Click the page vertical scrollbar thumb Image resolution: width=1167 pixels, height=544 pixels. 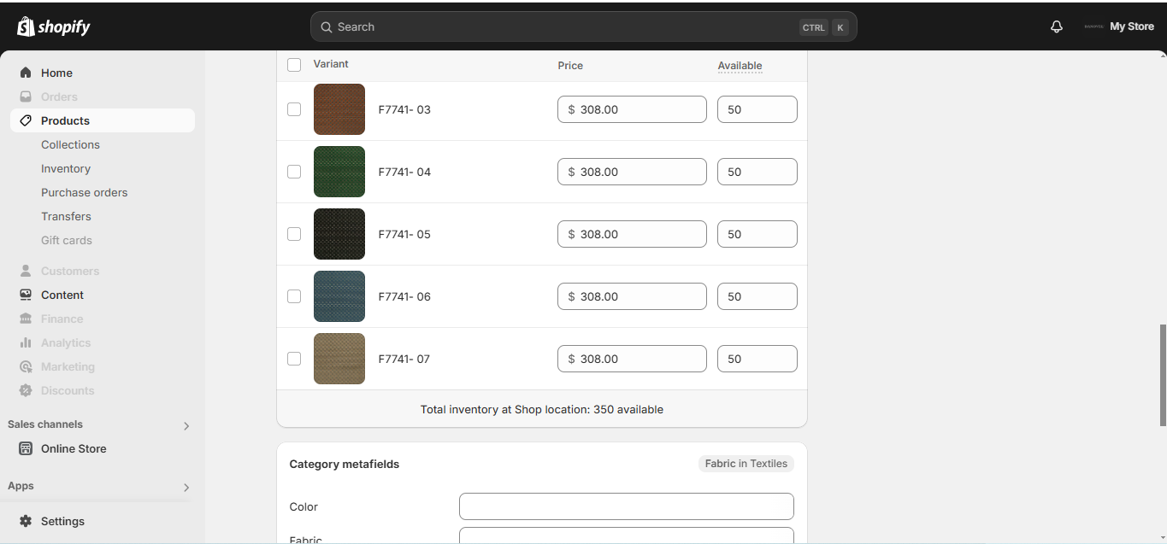(x=1163, y=375)
